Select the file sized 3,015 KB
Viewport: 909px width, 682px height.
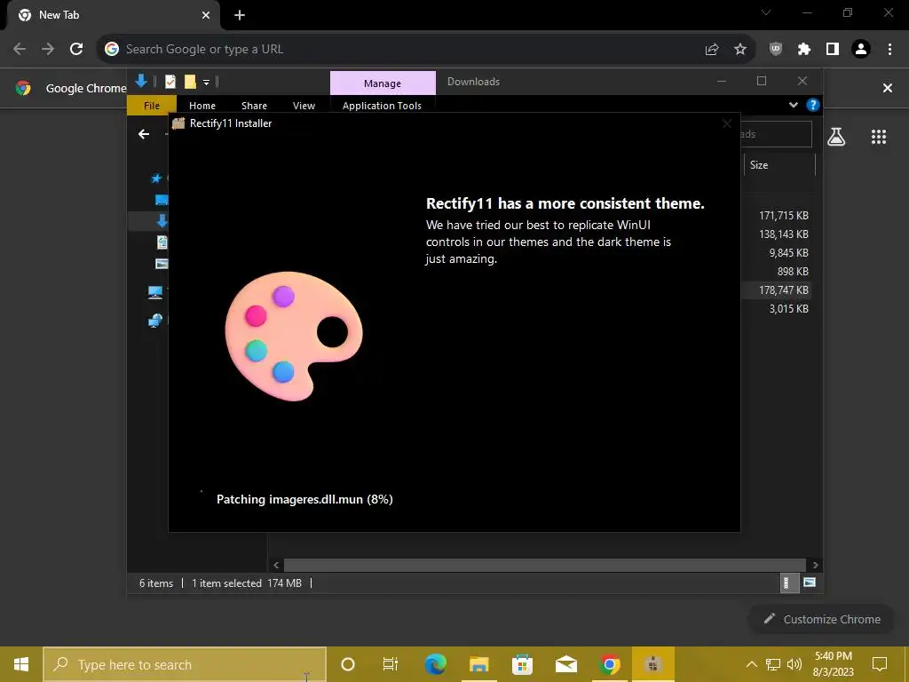point(788,308)
